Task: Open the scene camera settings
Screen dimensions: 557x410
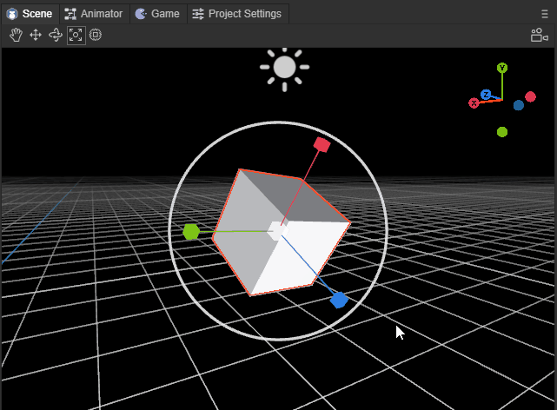Action: coord(539,35)
